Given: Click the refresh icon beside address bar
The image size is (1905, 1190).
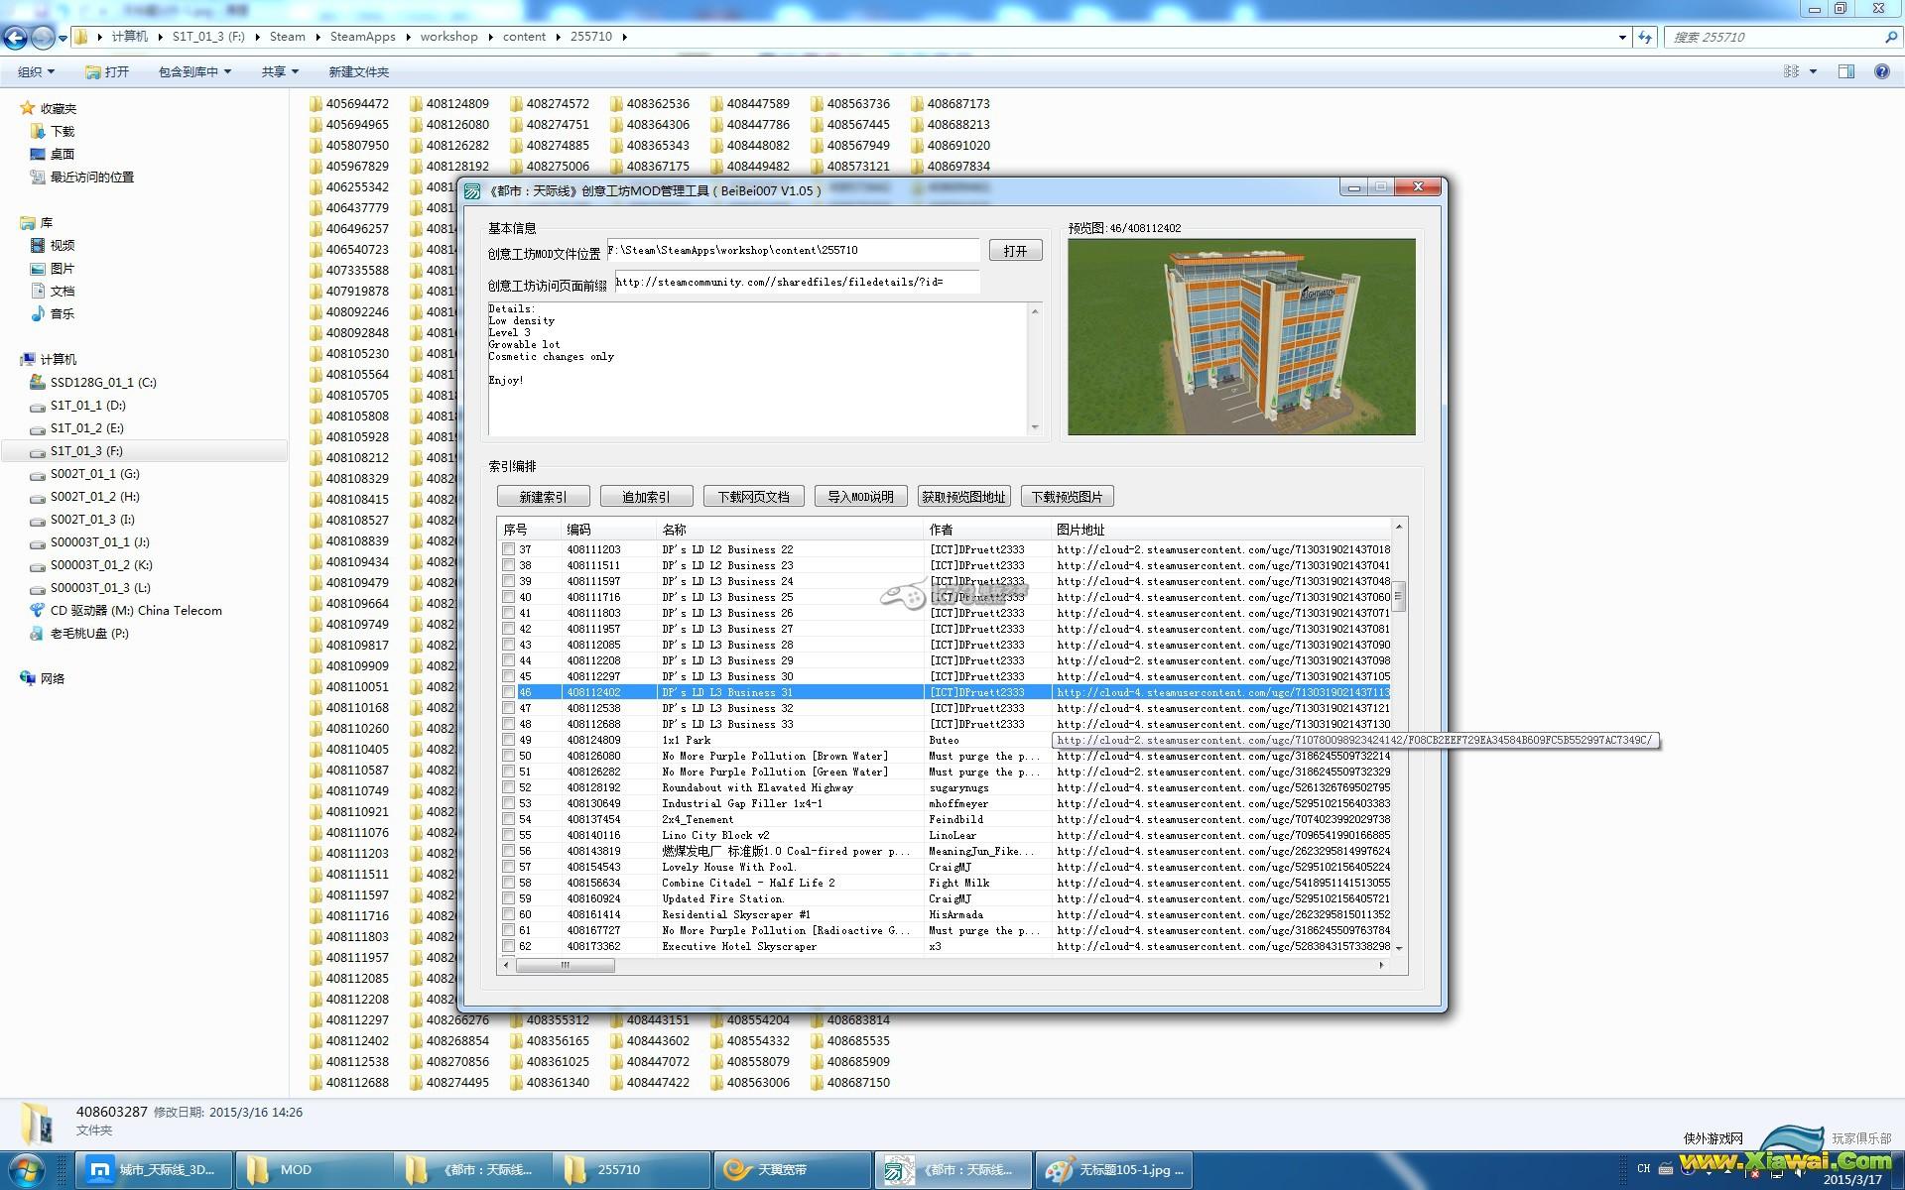Looking at the screenshot, I should coord(1645,37).
